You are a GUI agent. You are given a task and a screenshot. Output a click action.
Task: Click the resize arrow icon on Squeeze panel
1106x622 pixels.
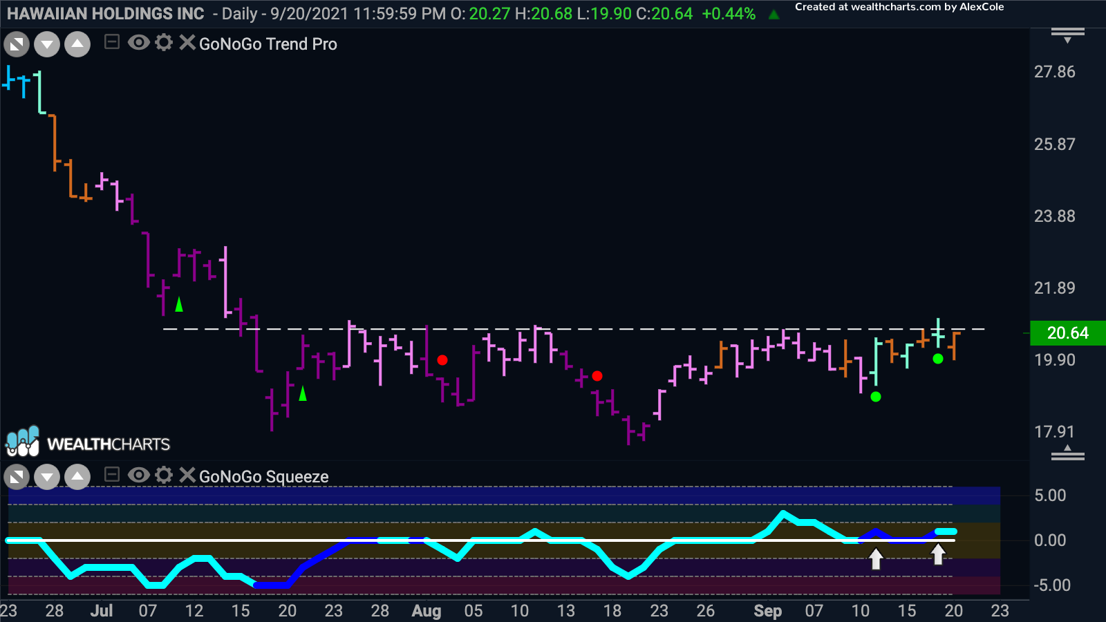17,477
